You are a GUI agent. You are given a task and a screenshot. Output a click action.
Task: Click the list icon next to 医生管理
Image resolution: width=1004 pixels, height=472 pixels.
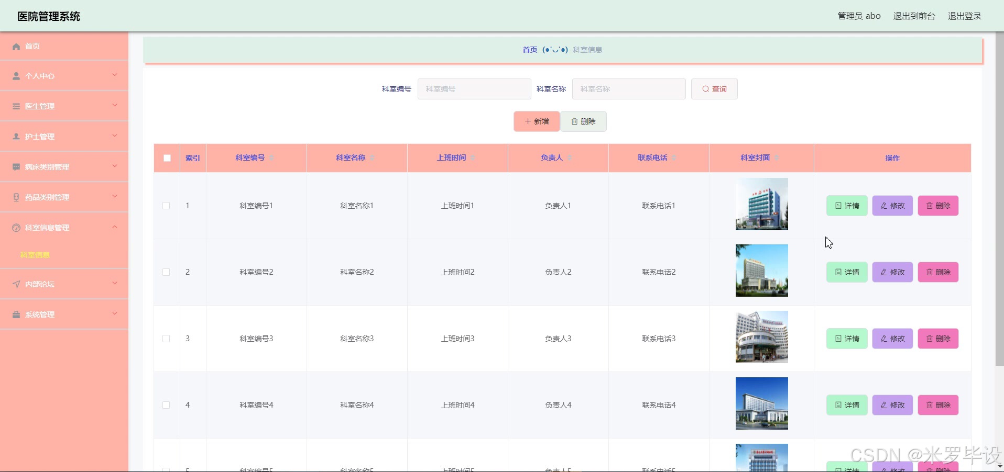pyautogui.click(x=16, y=106)
